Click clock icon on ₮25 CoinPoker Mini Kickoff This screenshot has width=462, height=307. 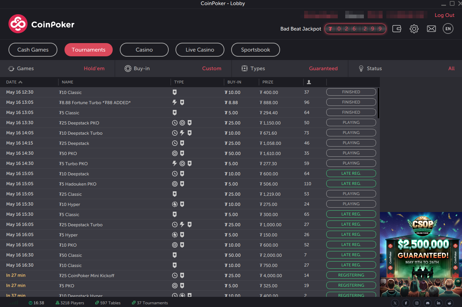175,275
